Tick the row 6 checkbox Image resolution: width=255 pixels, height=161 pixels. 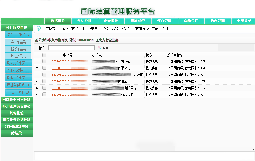point(44,95)
